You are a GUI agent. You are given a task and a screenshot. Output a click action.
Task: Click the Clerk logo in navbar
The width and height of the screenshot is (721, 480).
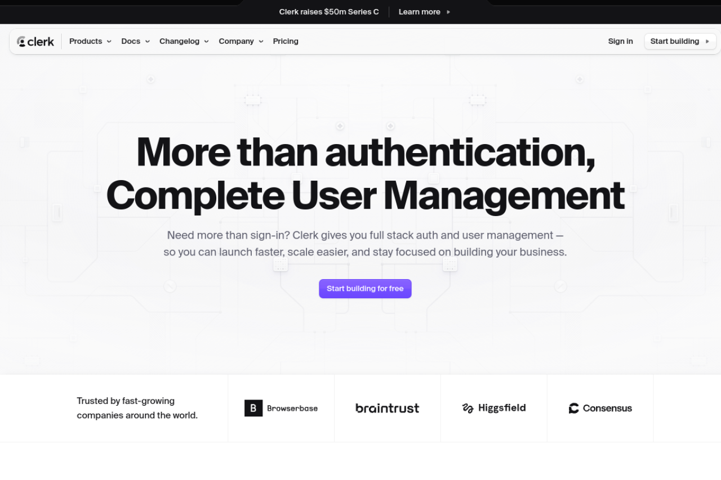coord(35,42)
